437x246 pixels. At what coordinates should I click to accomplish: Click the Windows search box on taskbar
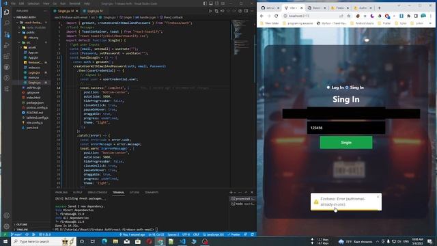point(44,241)
